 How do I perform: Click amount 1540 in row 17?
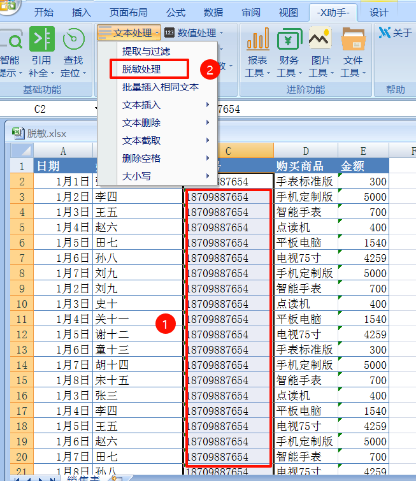363,411
